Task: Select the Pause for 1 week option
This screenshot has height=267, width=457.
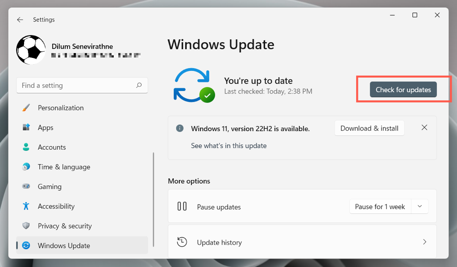Action: (x=380, y=206)
